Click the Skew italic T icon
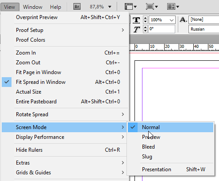219x181 pixels. coord(137,29)
